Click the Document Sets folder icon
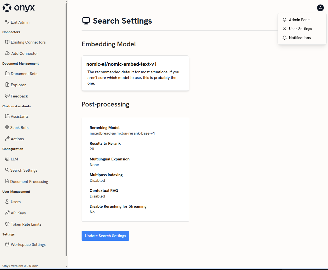 7,73
